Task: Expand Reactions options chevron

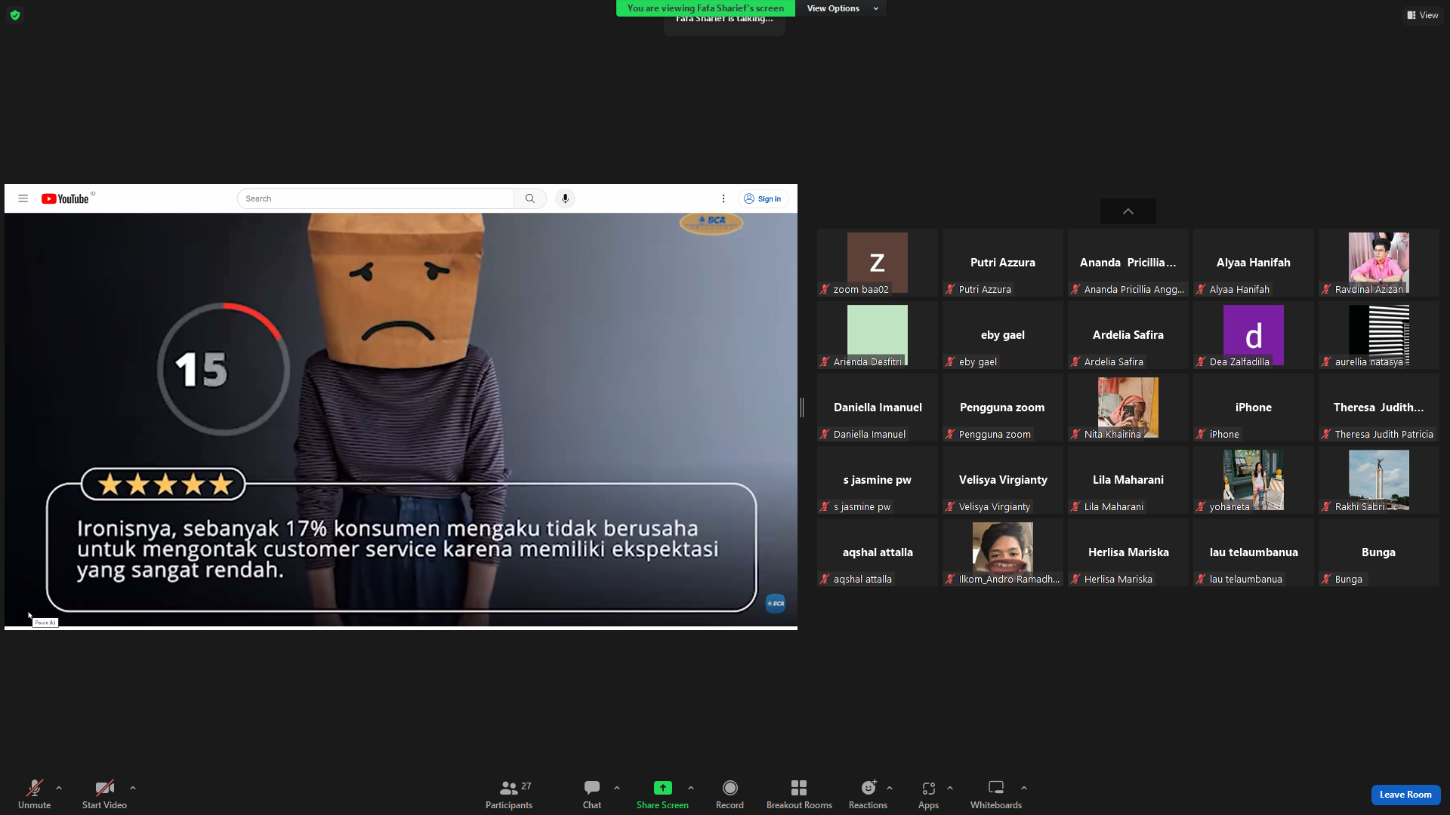Action: [x=890, y=788]
